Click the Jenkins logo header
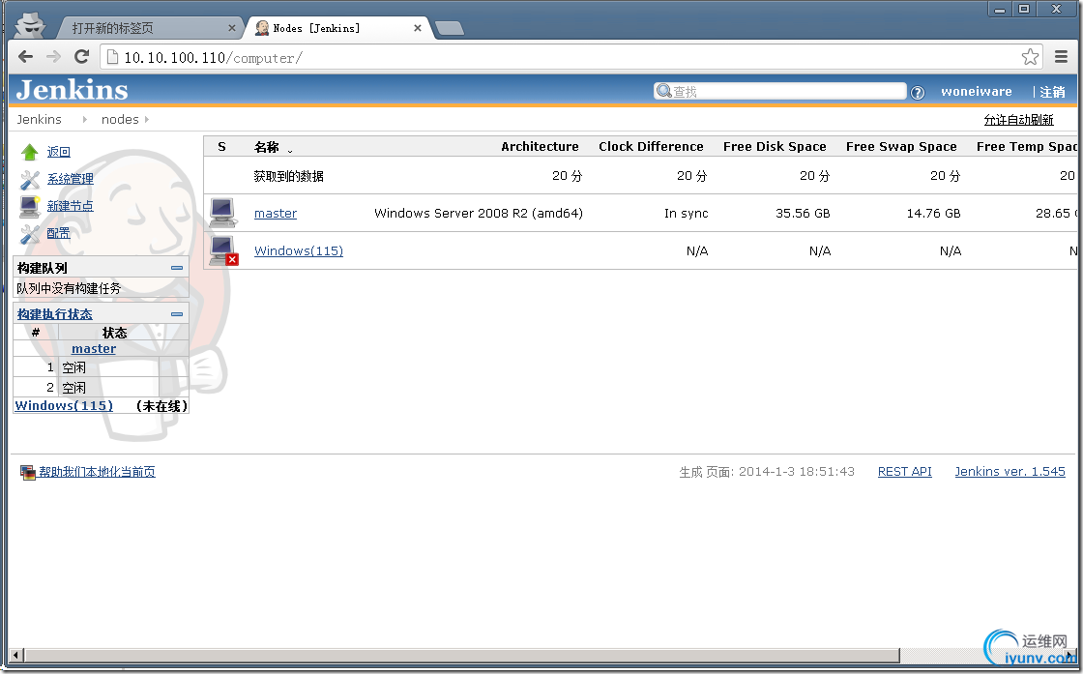The width and height of the screenshot is (1083, 674). point(72,90)
